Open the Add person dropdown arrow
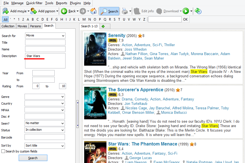This screenshot has height=163, width=245. coord(57,11)
